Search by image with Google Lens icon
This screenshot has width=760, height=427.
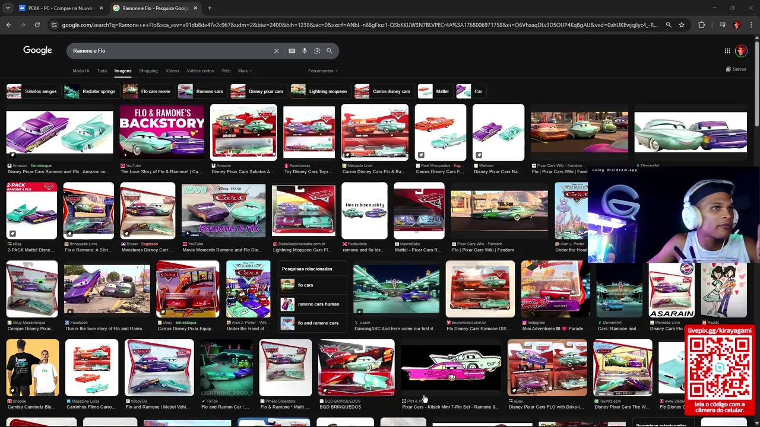point(317,51)
